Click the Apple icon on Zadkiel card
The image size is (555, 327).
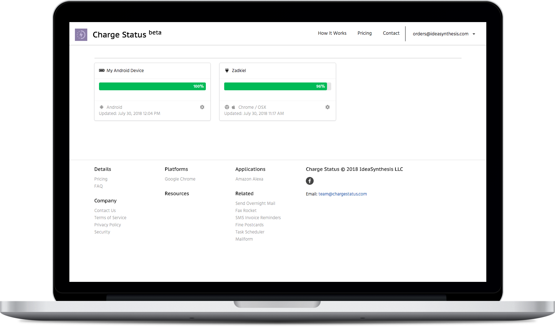tap(233, 107)
